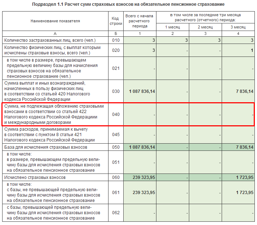Click row 060 total contributions 239 323,95
Image resolution: width=257 pixels, height=225 pixels.
[140, 177]
